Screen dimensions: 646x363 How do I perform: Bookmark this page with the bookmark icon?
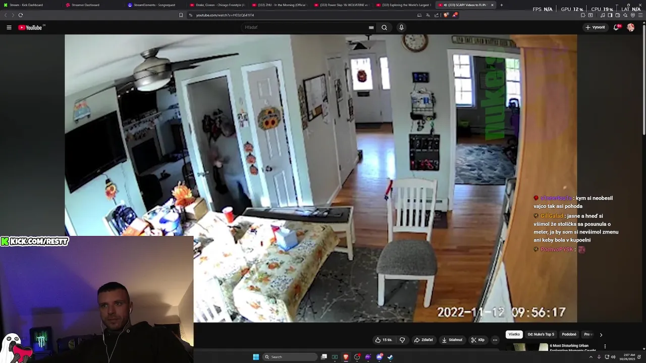[x=181, y=15]
